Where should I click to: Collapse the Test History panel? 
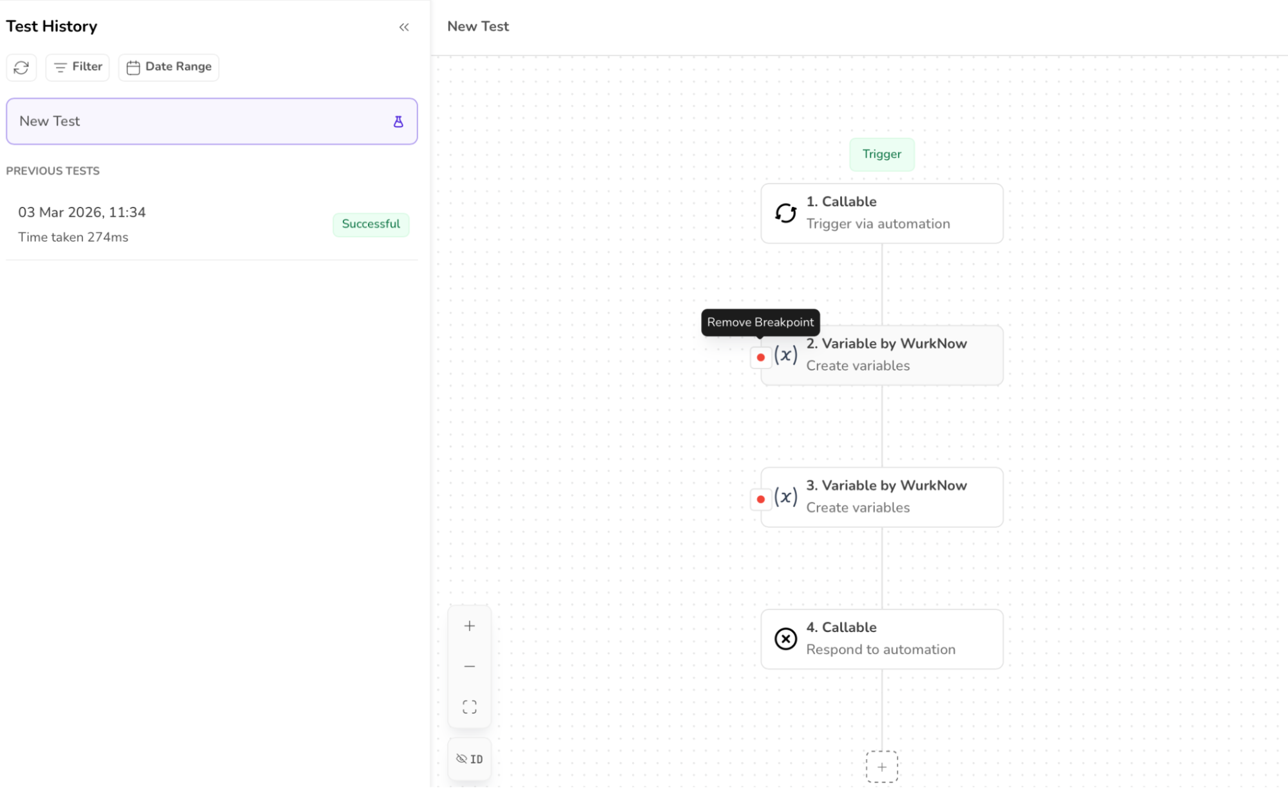(x=404, y=27)
